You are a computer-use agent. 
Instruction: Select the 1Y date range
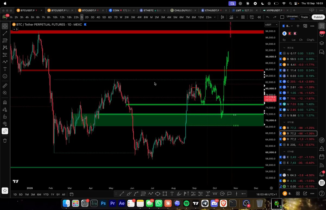52,194
